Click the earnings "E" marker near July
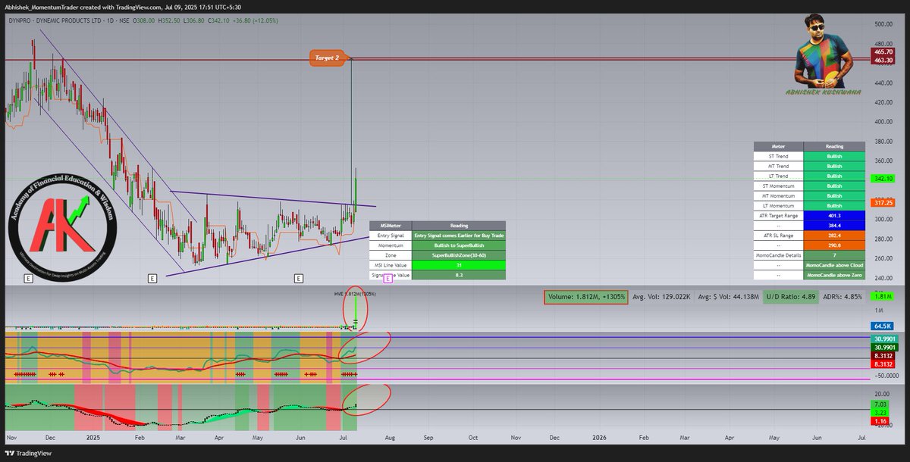 pos(297,278)
